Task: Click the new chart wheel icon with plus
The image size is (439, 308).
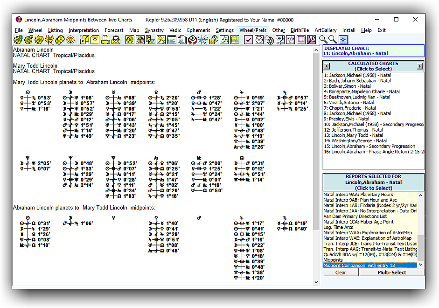Action: pyautogui.click(x=18, y=40)
